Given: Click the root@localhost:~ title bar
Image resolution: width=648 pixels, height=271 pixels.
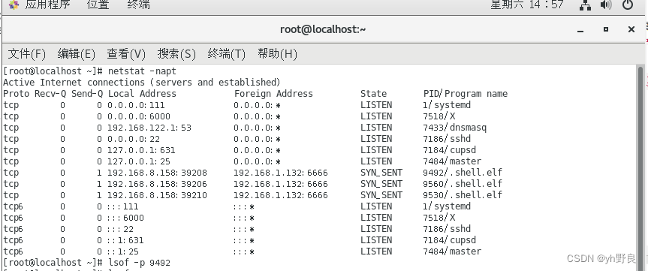Looking at the screenshot, I should (323, 29).
